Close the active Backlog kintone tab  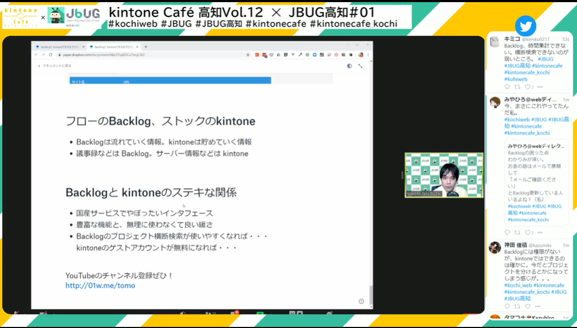138,46
